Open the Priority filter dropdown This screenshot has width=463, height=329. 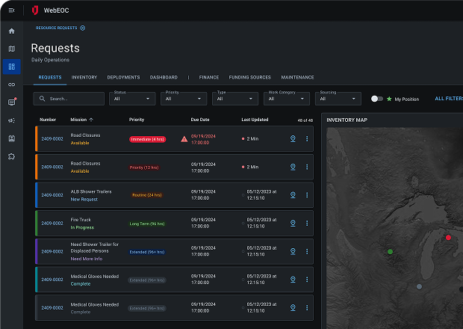pyautogui.click(x=184, y=99)
